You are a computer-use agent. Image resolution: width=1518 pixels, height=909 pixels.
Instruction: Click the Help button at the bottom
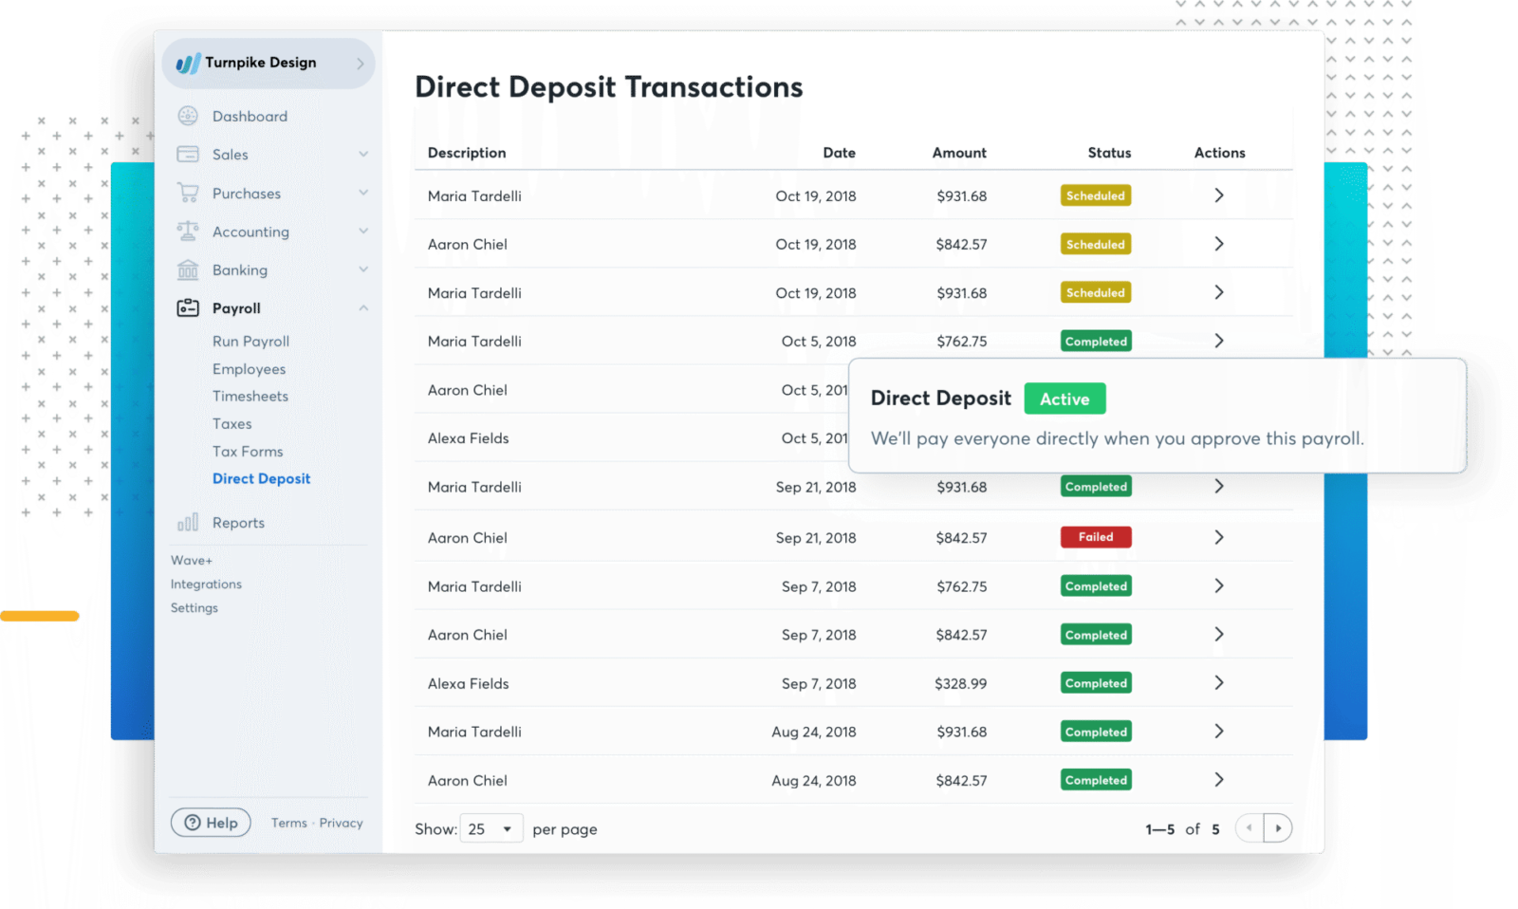click(211, 822)
